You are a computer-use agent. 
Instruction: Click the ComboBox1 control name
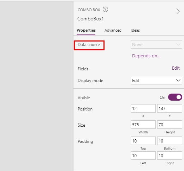[90, 19]
